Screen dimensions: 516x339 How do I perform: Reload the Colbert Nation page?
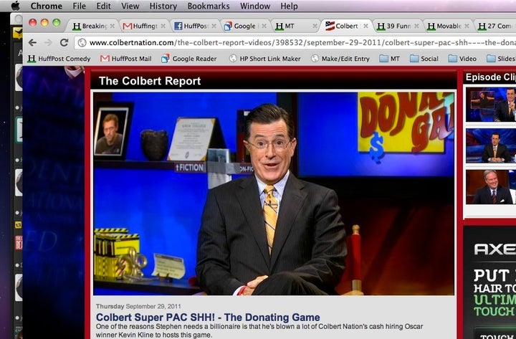(64, 42)
